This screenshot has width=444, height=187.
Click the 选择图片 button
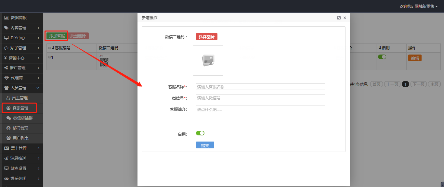click(x=207, y=37)
